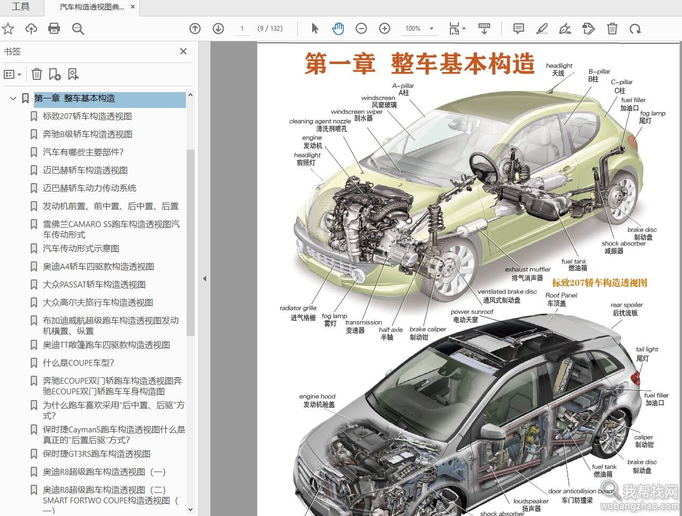This screenshot has width=682, height=516.
Task: Click the star bookmark icon in toolbar
Action: point(8,29)
